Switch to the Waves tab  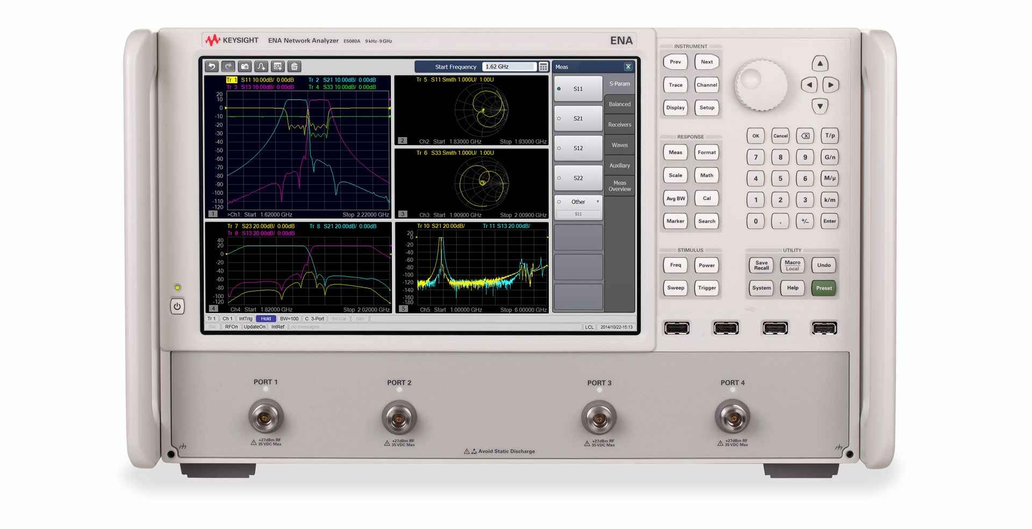click(620, 145)
